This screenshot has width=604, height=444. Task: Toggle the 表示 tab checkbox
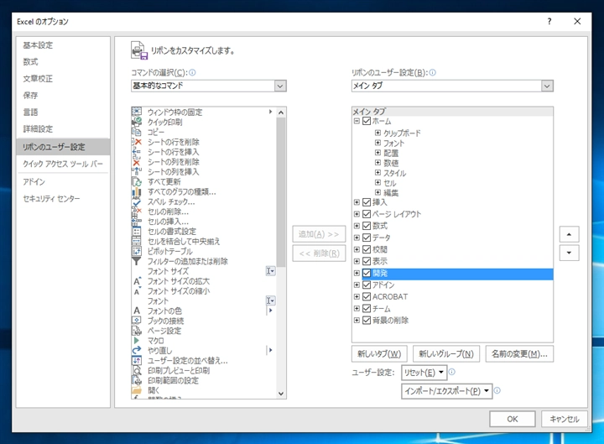(x=367, y=261)
